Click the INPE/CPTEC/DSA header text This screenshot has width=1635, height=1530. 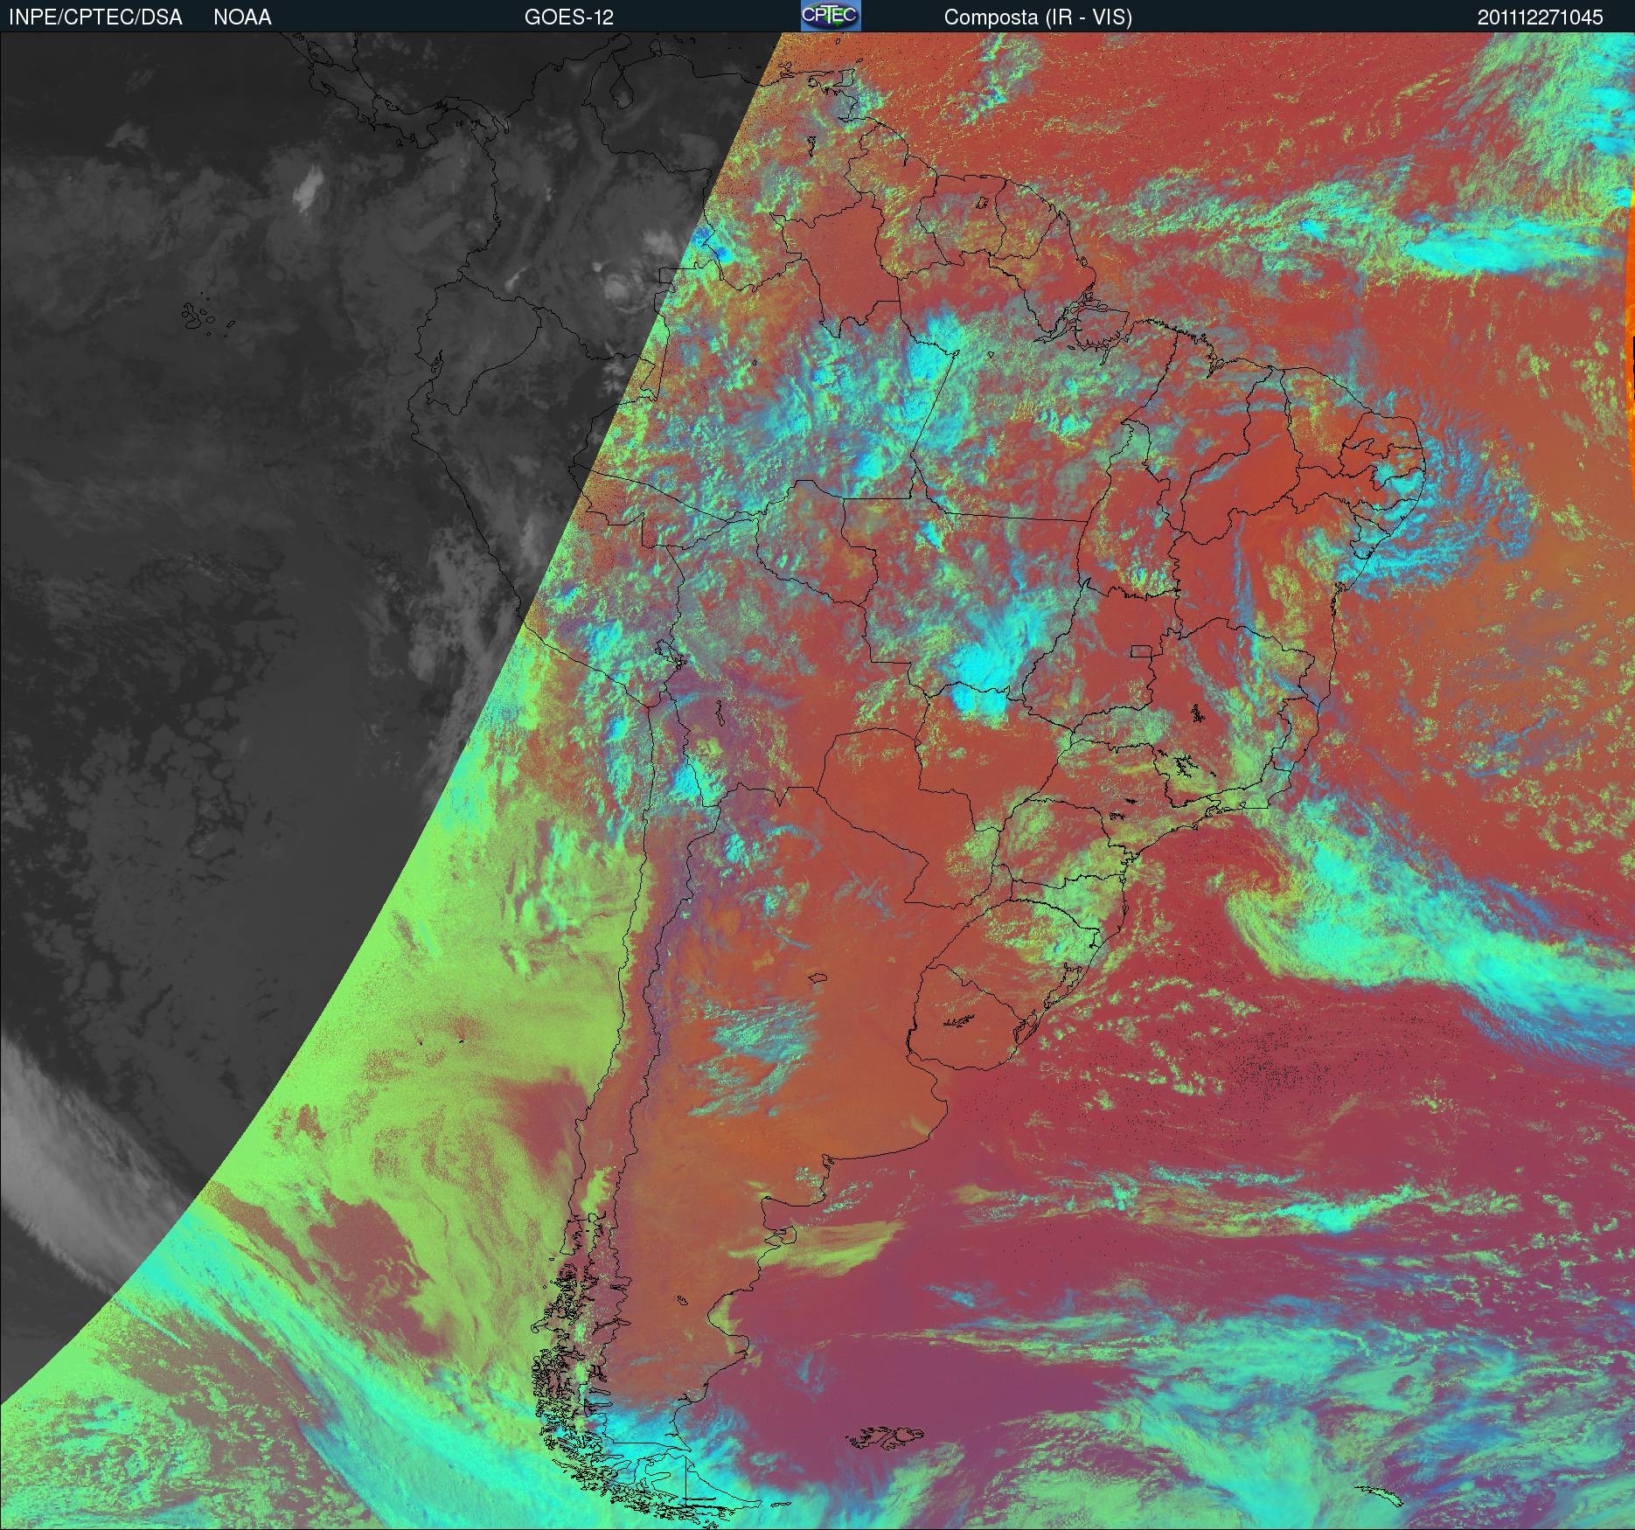click(x=95, y=17)
